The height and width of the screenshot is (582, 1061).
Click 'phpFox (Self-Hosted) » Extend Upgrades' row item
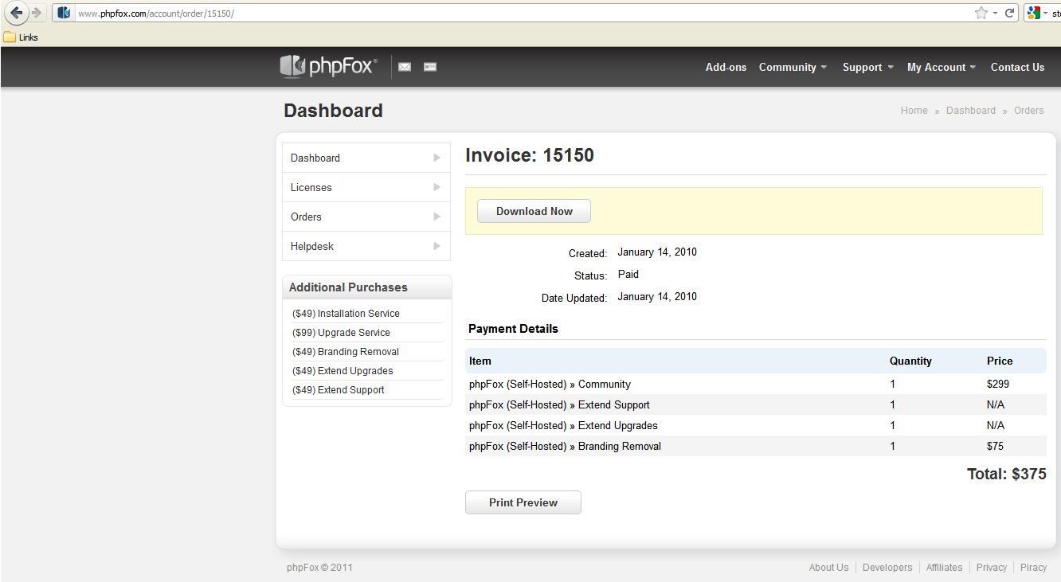coord(563,425)
